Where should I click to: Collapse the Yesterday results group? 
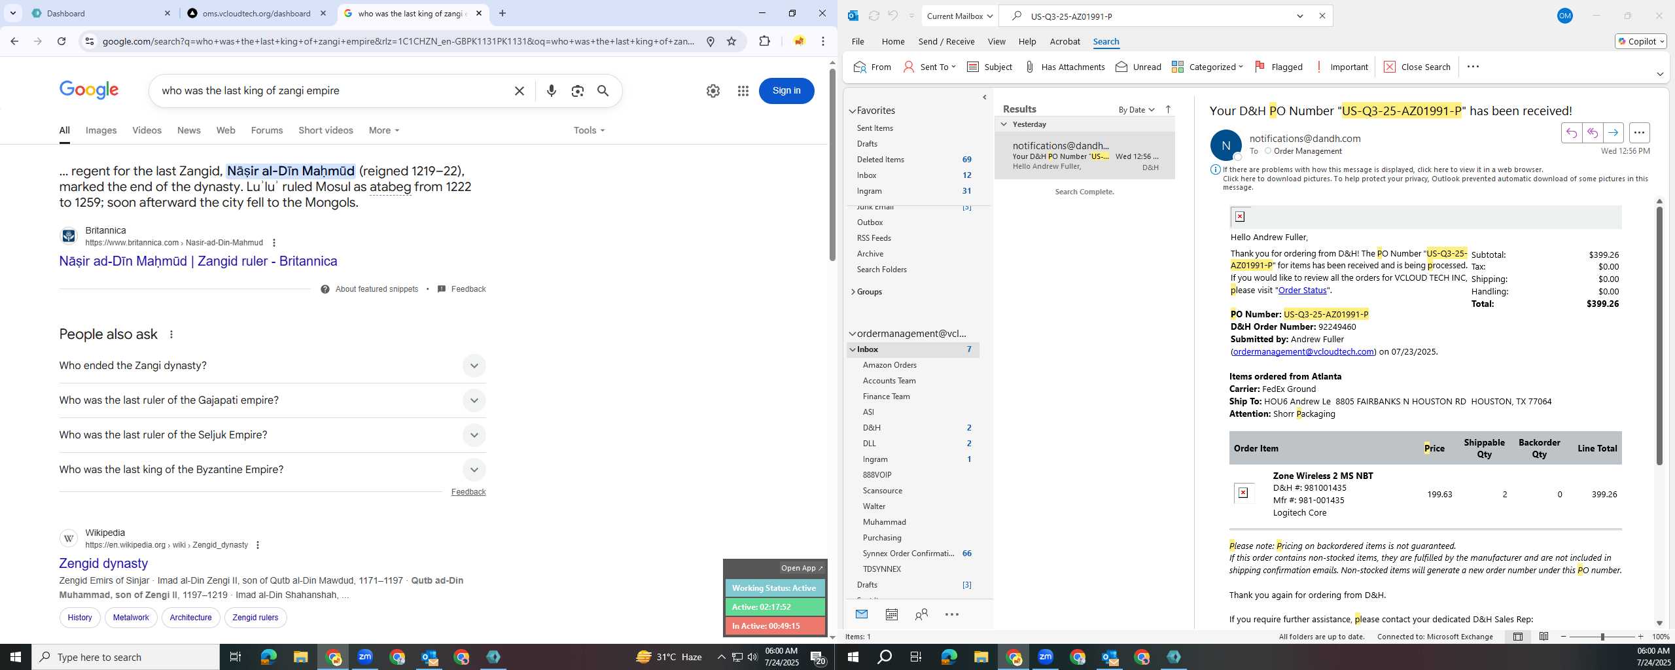coord(1004,124)
